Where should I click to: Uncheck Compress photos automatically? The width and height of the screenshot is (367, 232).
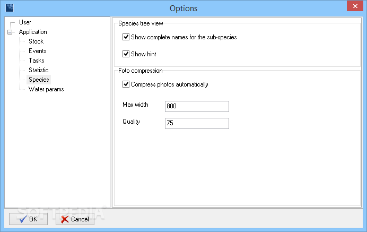[126, 84]
